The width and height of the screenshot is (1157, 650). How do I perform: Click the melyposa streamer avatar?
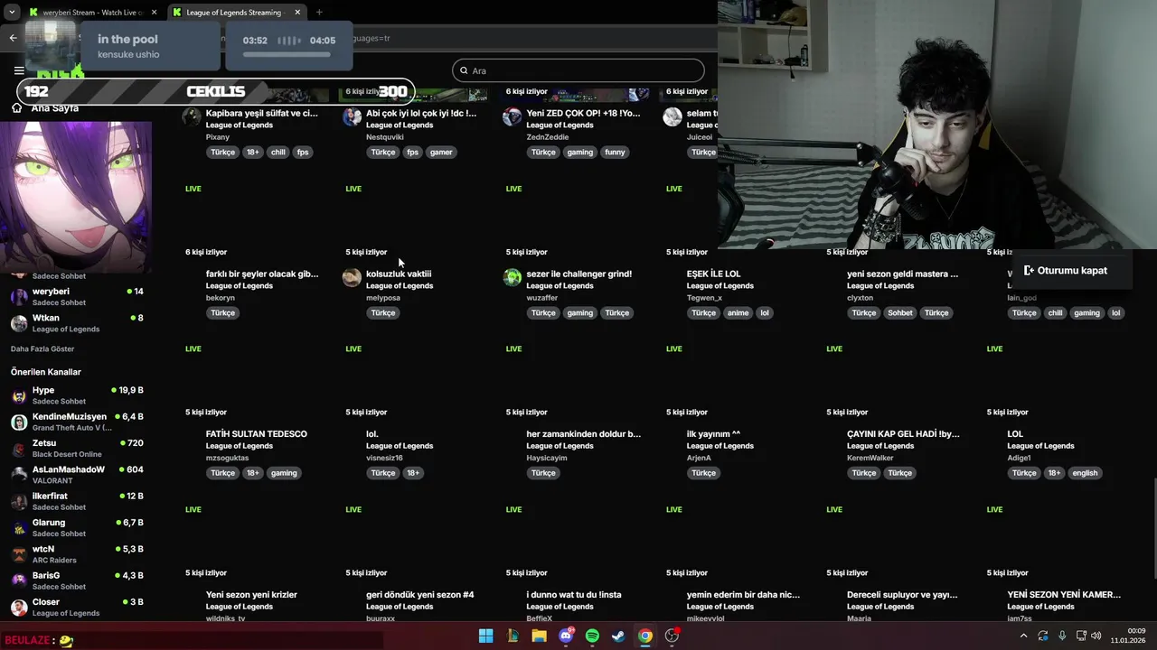point(352,277)
